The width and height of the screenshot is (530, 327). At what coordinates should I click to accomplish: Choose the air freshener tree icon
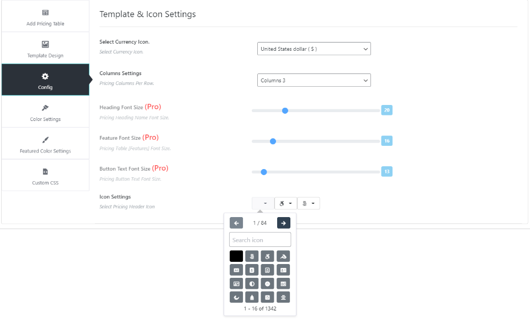[x=252, y=297]
